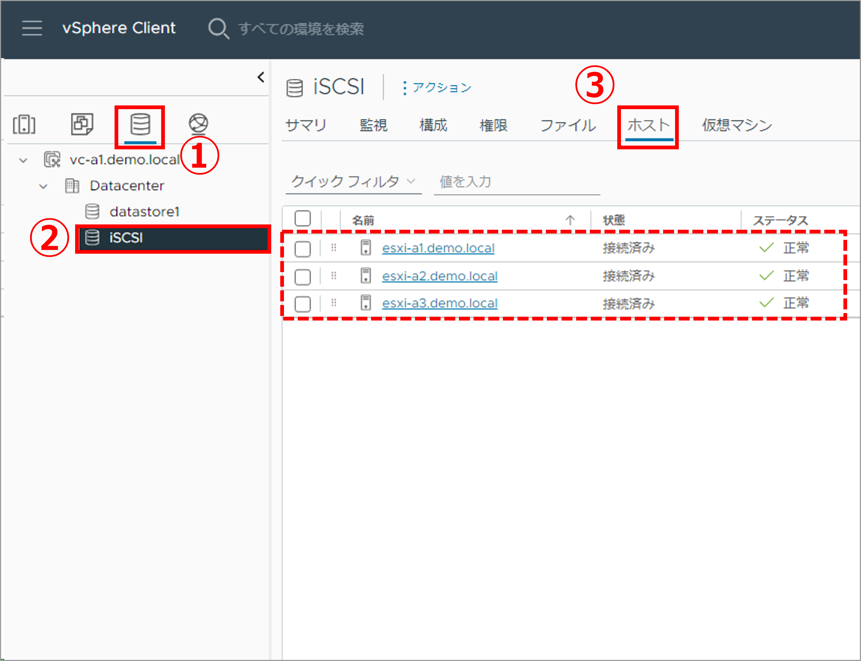The width and height of the screenshot is (861, 661).
Task: Select Datacenter in the inventory tree
Action: (127, 186)
